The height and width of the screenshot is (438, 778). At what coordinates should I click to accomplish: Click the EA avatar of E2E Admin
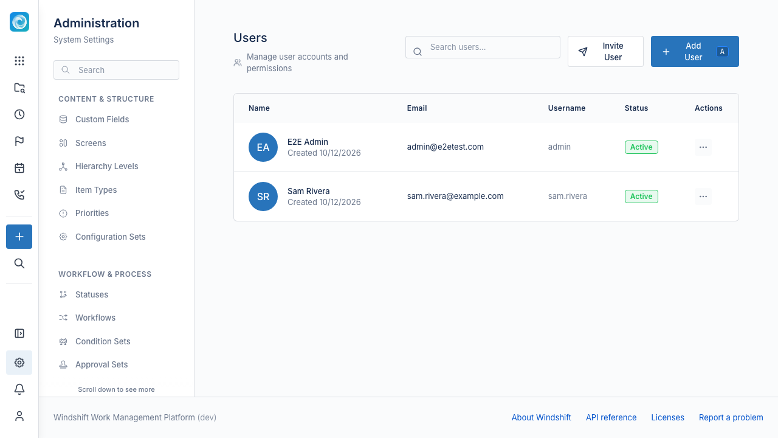pos(263,147)
